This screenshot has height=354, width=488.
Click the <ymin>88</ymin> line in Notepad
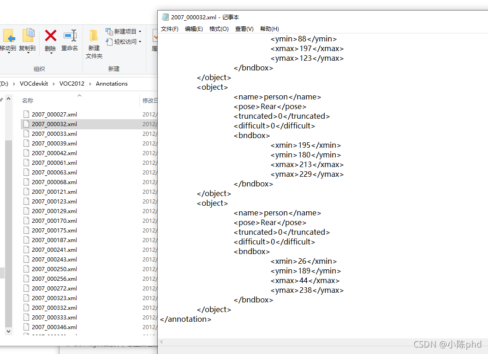tap(304, 39)
